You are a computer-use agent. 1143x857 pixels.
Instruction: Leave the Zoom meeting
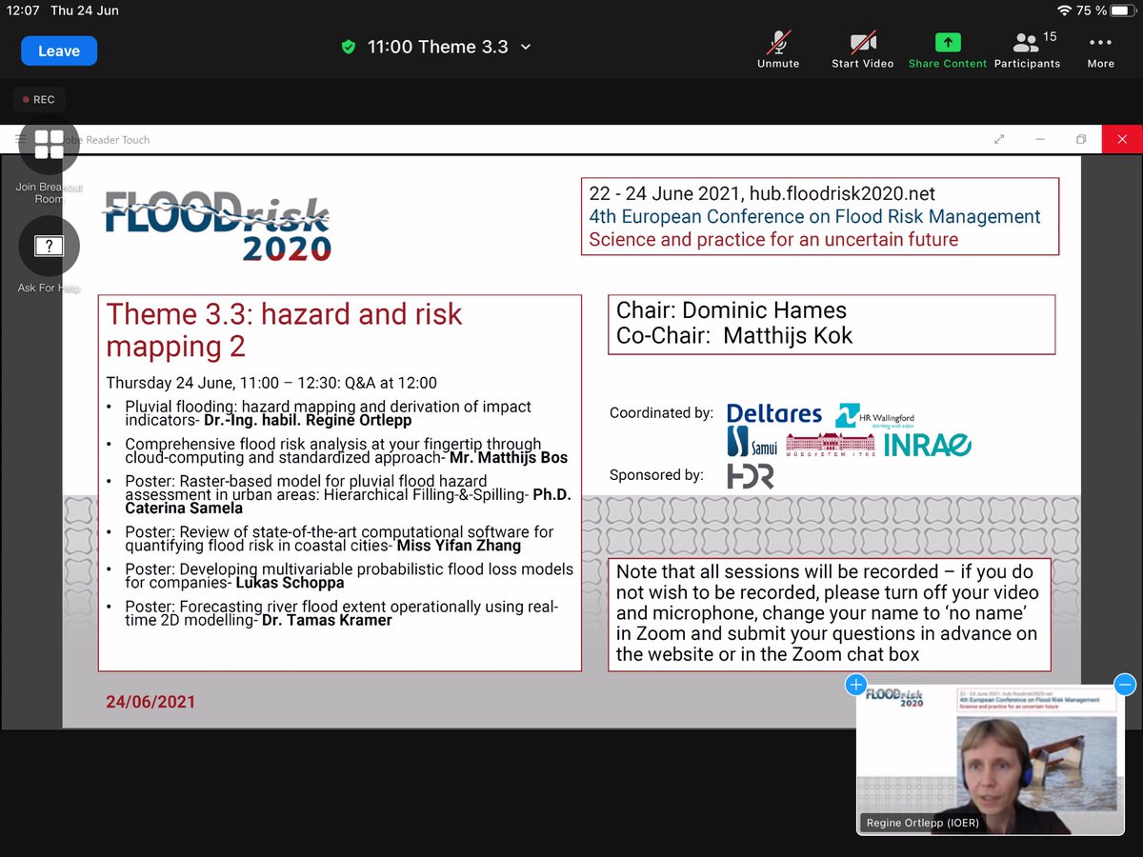click(x=58, y=51)
